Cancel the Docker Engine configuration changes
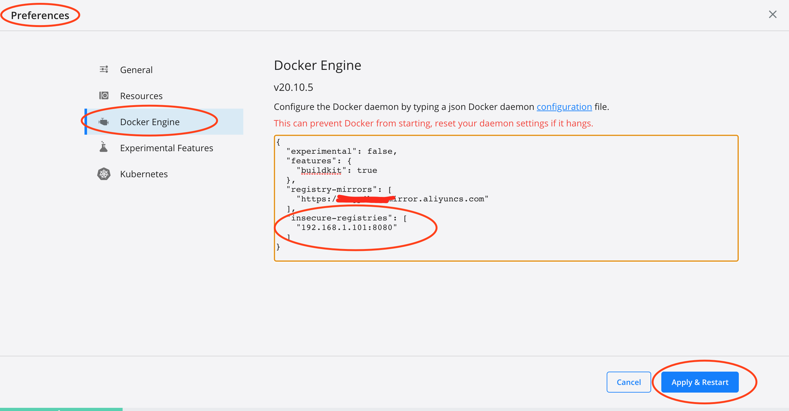The height and width of the screenshot is (411, 789). point(628,382)
